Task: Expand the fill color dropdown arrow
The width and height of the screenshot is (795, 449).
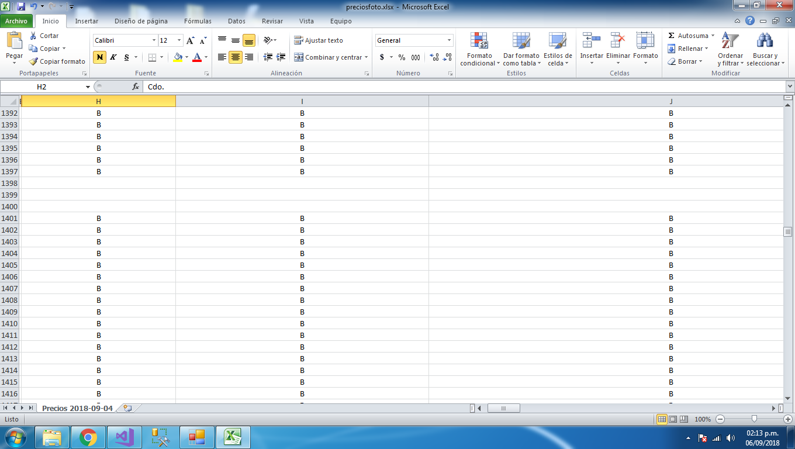Action: [186, 57]
